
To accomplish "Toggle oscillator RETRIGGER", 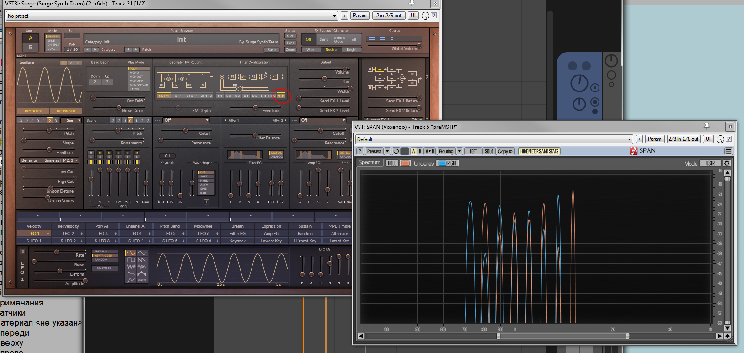I will tap(66, 111).
